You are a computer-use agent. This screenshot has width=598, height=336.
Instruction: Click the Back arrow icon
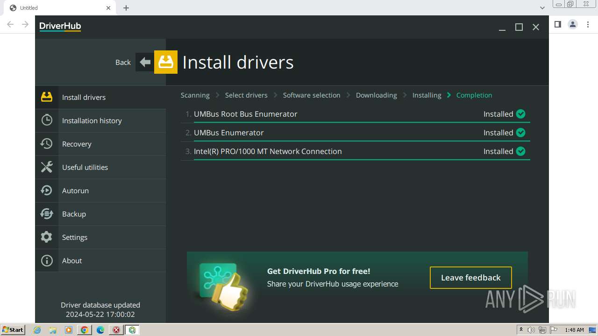click(145, 62)
